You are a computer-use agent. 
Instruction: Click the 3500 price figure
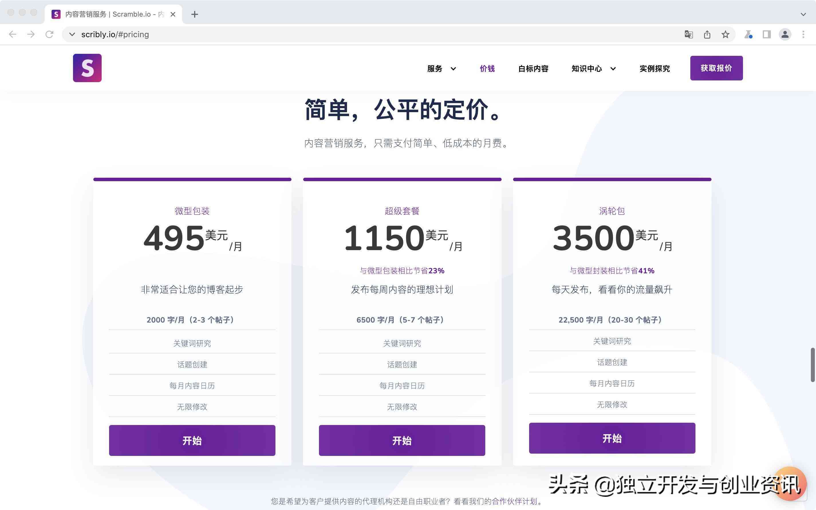pyautogui.click(x=594, y=238)
